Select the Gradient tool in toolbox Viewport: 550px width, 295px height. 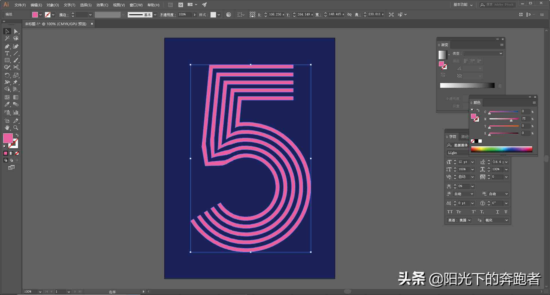coord(16,97)
